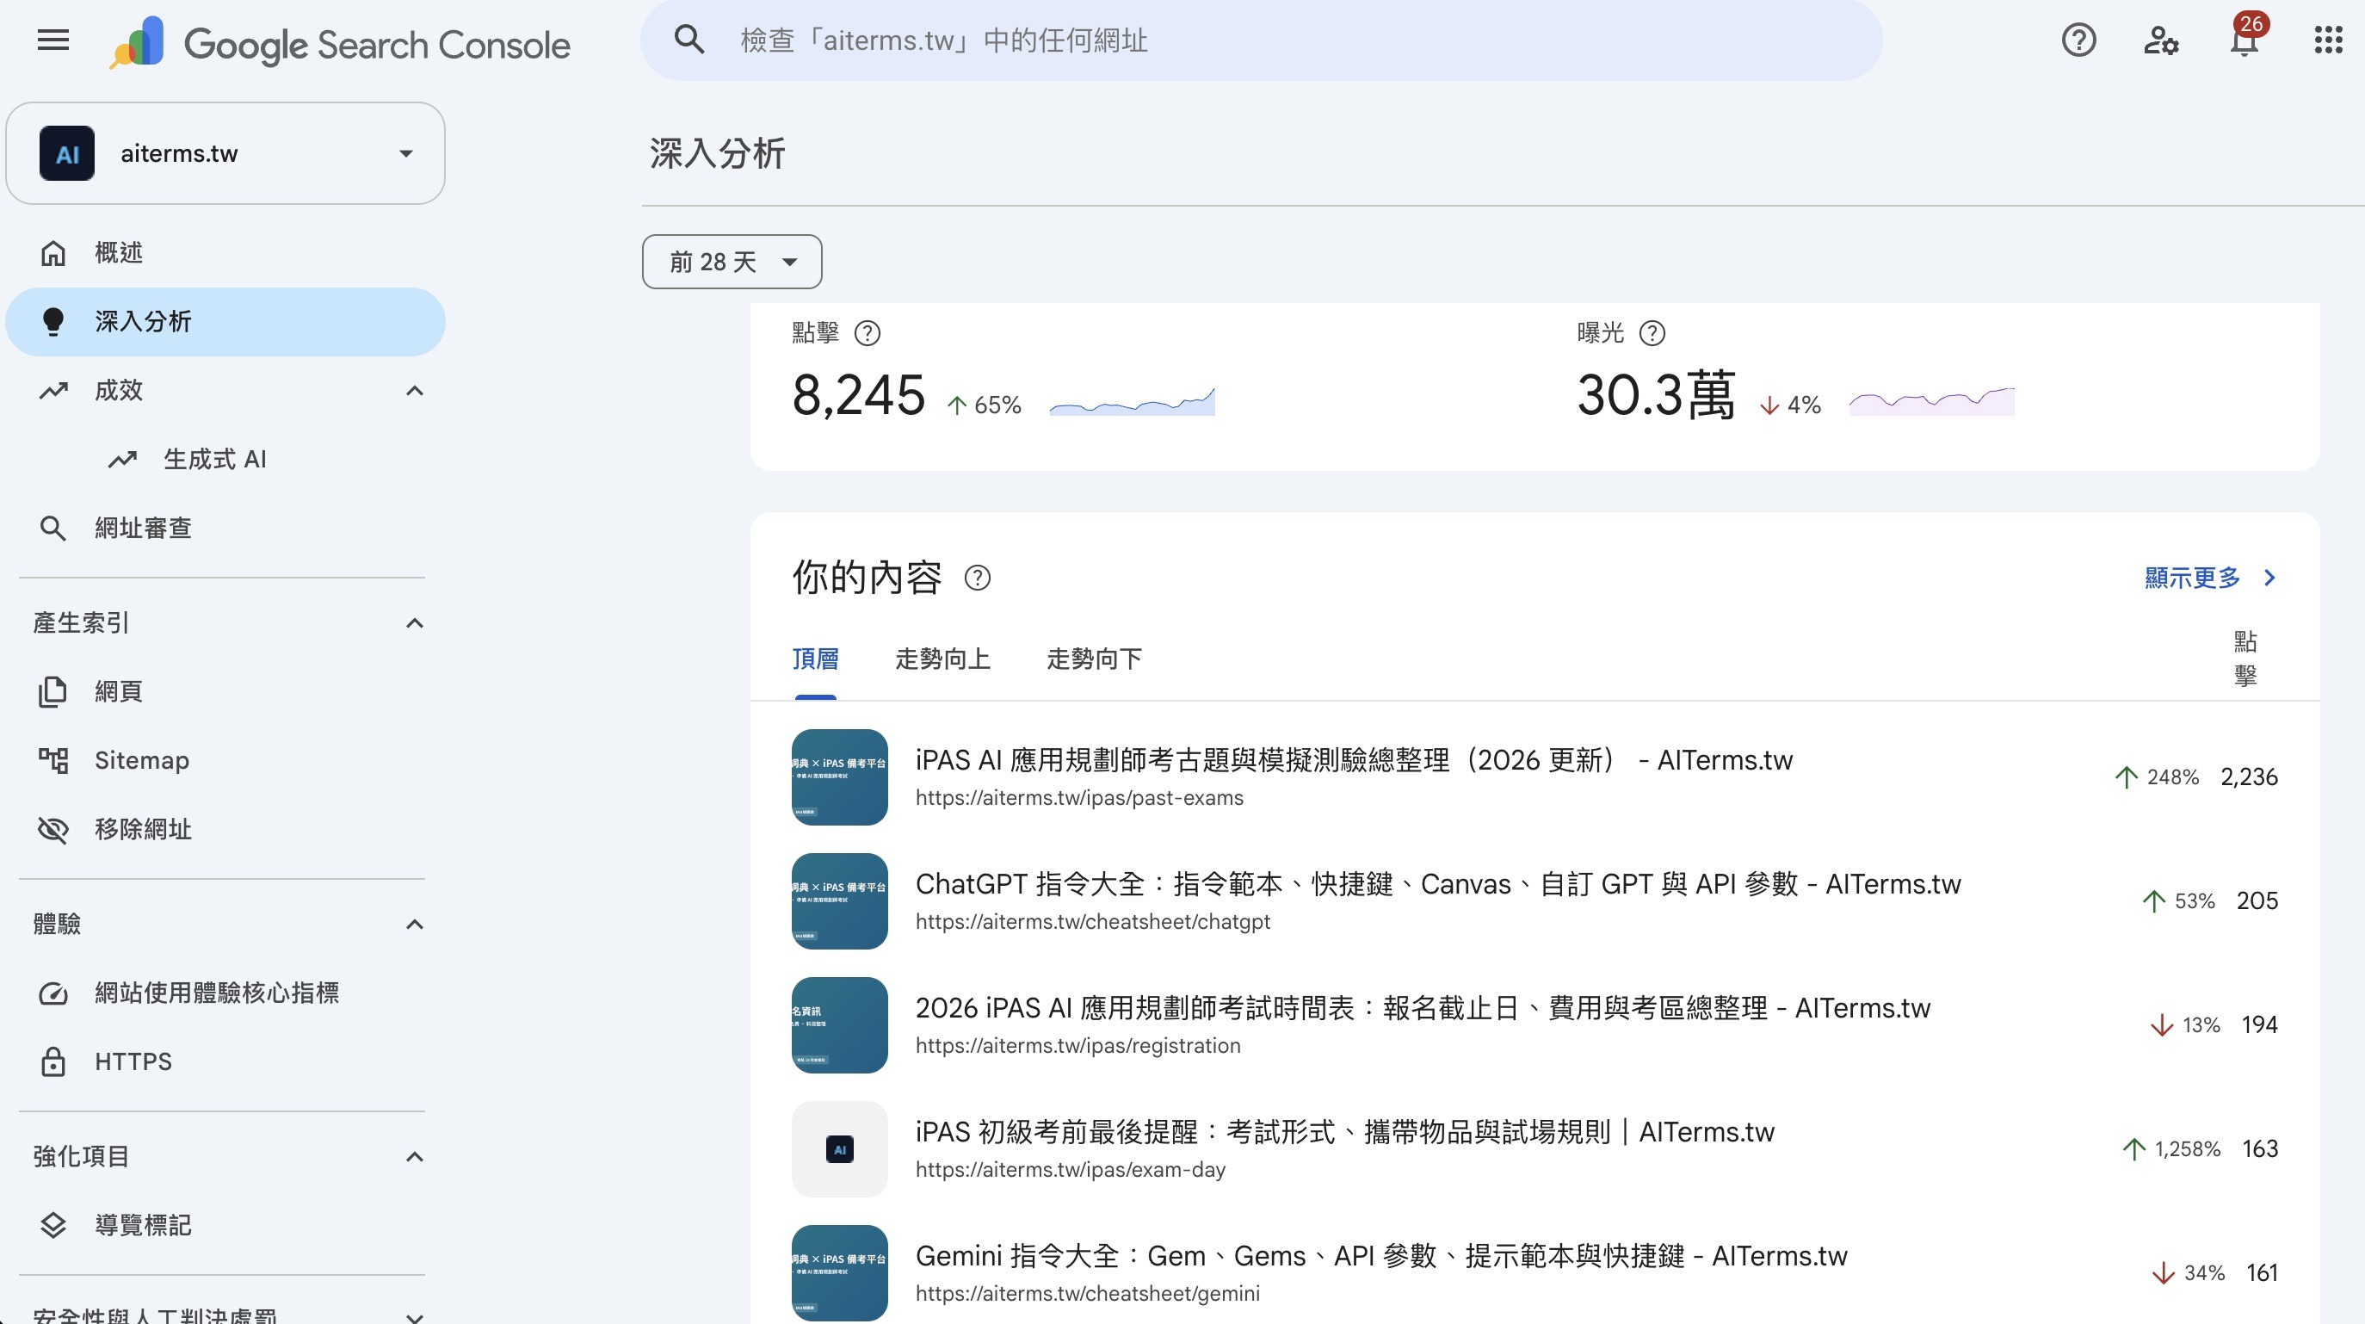Select the 頂層 tab
2365x1324 pixels.
pyautogui.click(x=815, y=659)
